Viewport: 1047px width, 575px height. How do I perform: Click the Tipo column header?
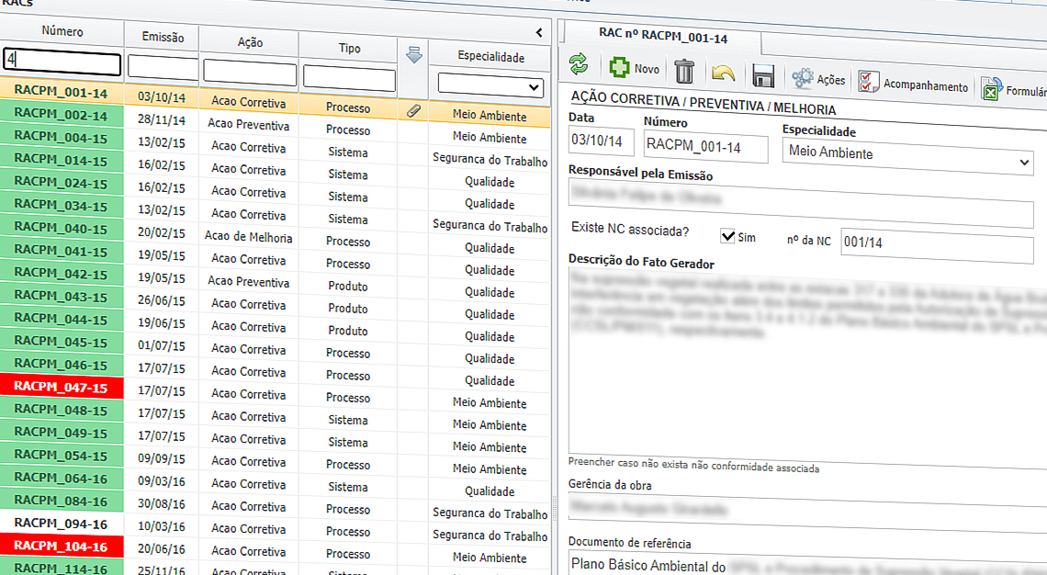tap(349, 48)
